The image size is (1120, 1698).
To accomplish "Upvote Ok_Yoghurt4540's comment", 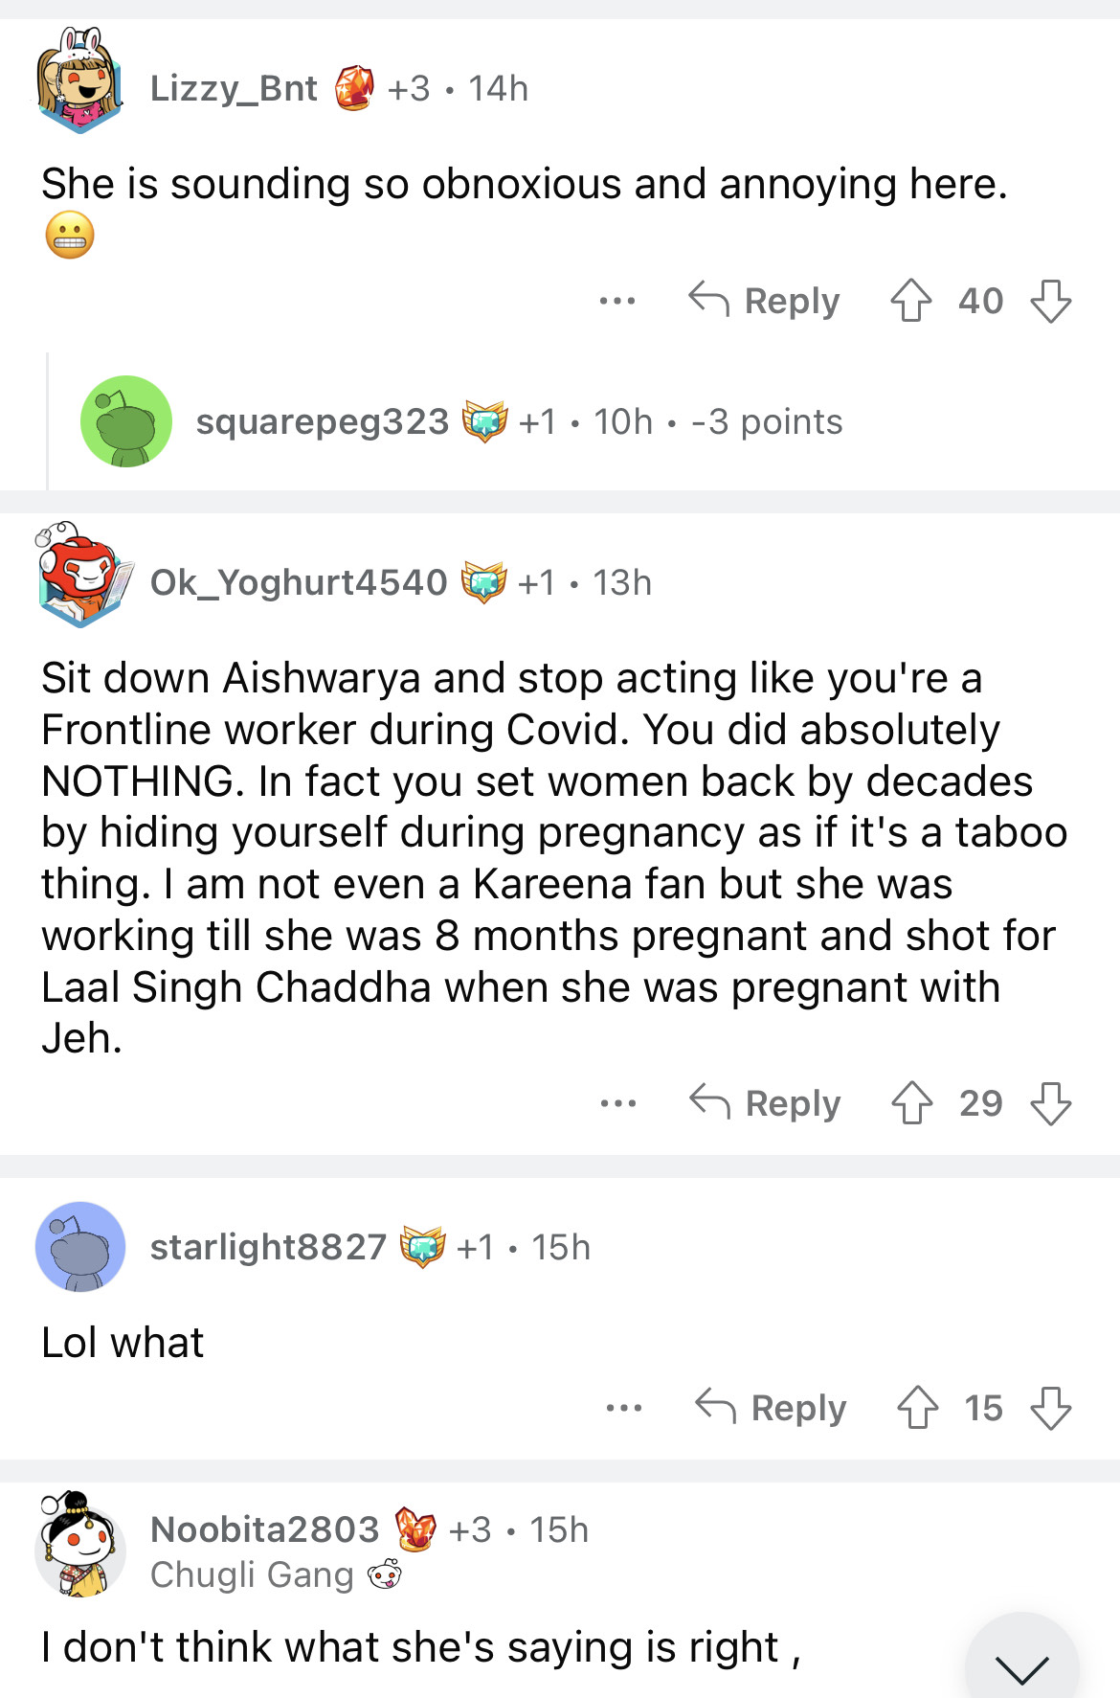I will [x=911, y=1103].
